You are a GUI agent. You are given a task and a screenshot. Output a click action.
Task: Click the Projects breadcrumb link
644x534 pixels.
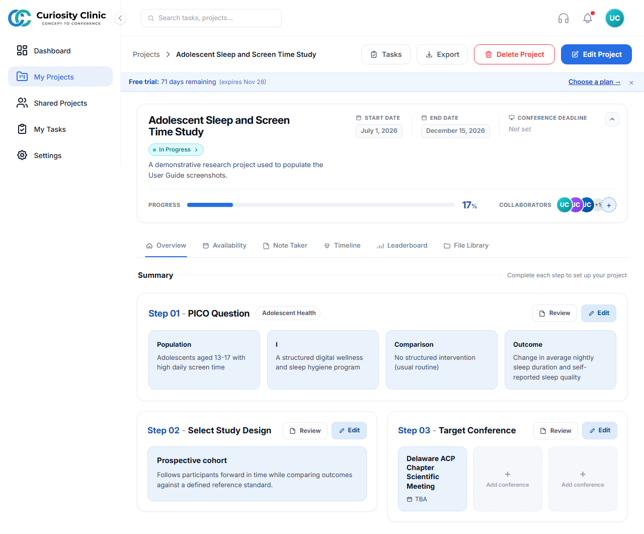[146, 54]
